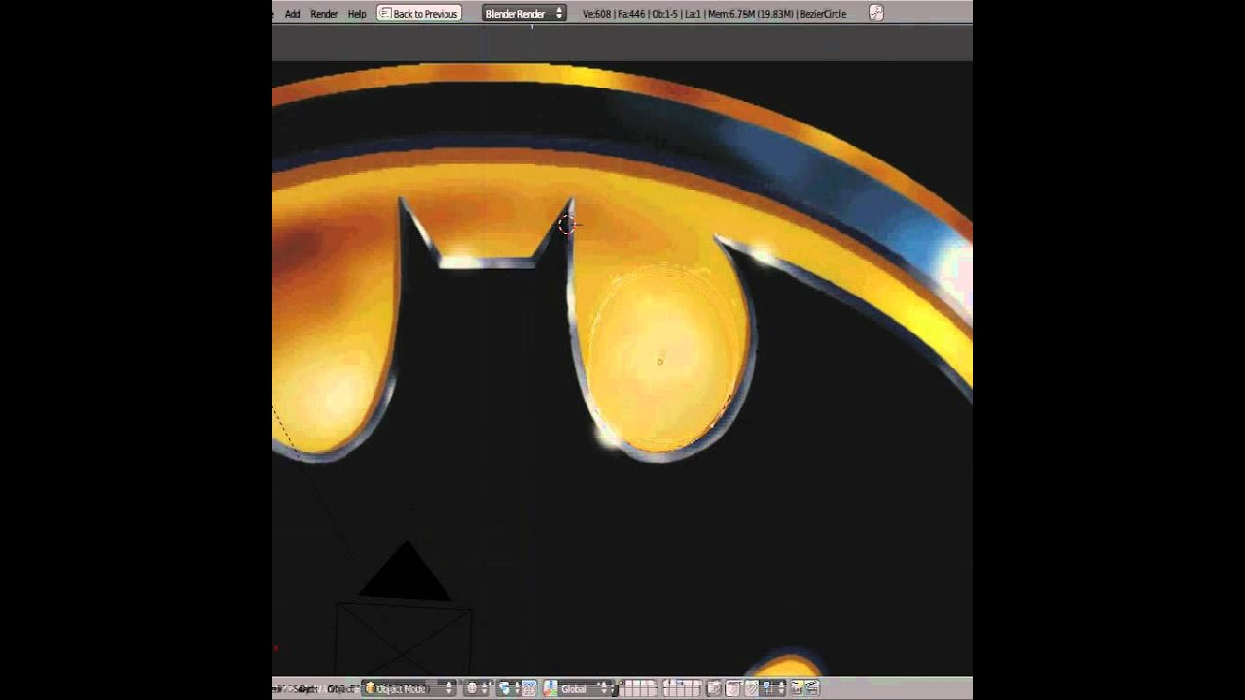
Task: Toggle the snap magnet icon
Action: 752,688
